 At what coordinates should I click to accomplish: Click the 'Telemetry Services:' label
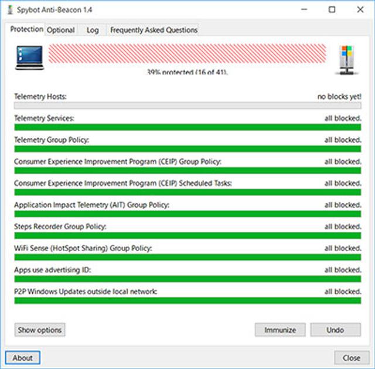(45, 118)
